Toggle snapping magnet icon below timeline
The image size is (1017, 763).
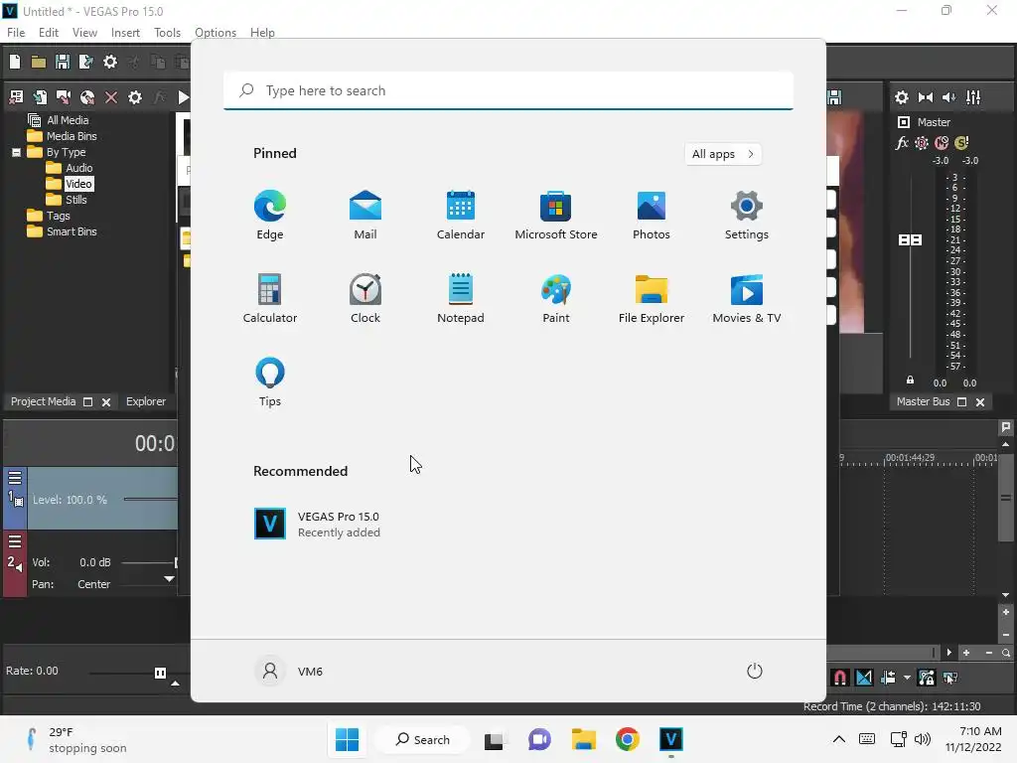click(x=839, y=678)
